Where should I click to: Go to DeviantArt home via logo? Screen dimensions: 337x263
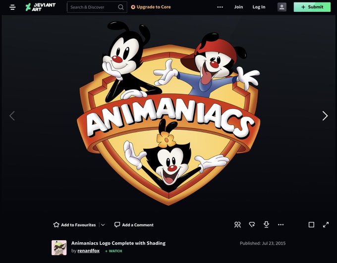[41, 7]
